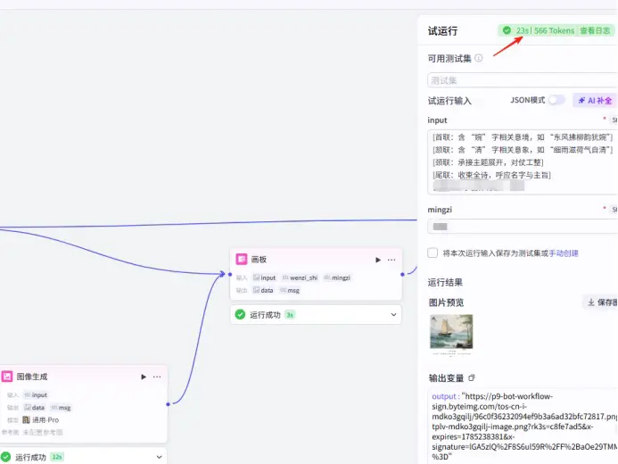Click the green check in the 23s Tokens badge
Viewport: 618px width, 464px height.
(507, 30)
